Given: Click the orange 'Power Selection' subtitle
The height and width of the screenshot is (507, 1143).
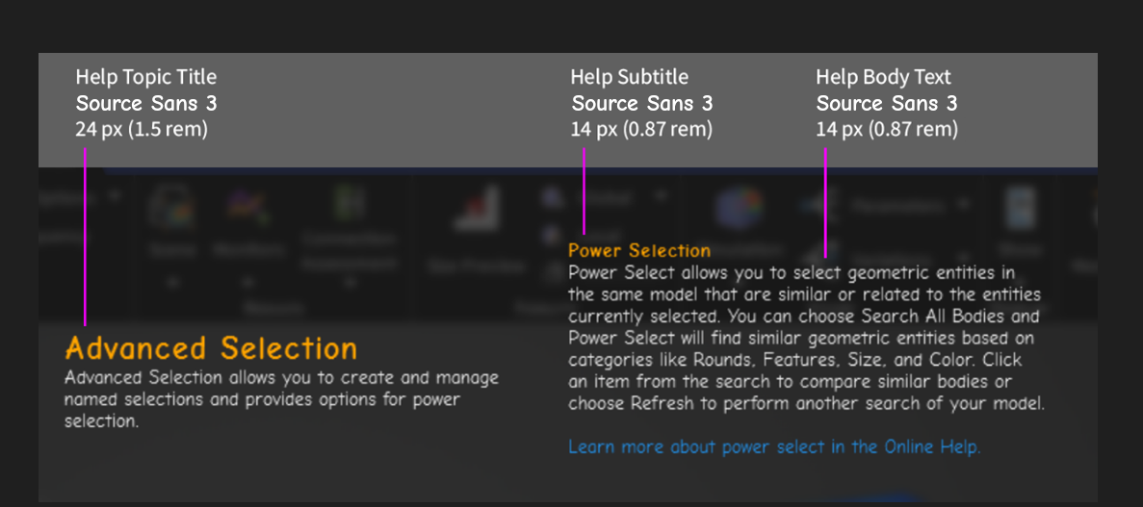Looking at the screenshot, I should (x=639, y=251).
